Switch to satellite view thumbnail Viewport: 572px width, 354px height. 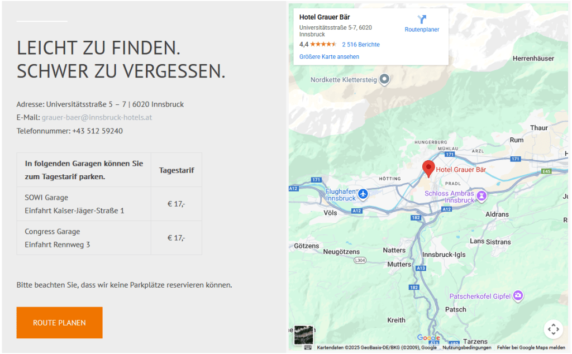(304, 335)
